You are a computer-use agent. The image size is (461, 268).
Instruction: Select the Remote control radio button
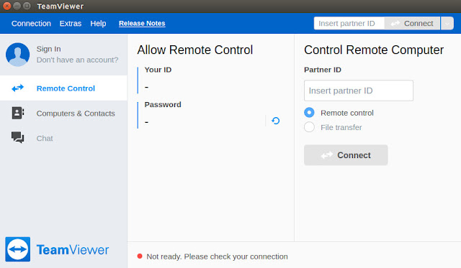pos(309,113)
